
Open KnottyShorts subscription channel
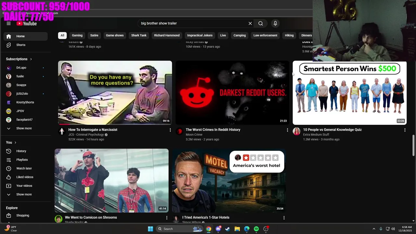coord(25,102)
